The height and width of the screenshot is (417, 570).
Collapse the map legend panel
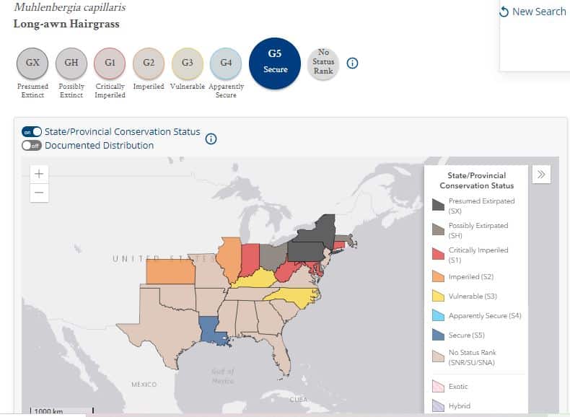541,175
